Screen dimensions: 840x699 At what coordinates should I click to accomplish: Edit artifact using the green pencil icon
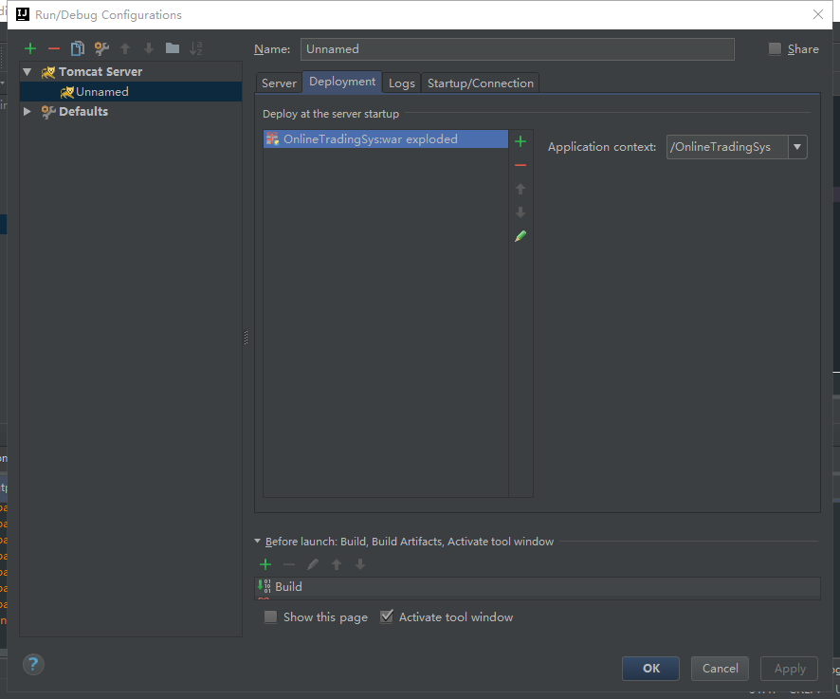click(520, 236)
